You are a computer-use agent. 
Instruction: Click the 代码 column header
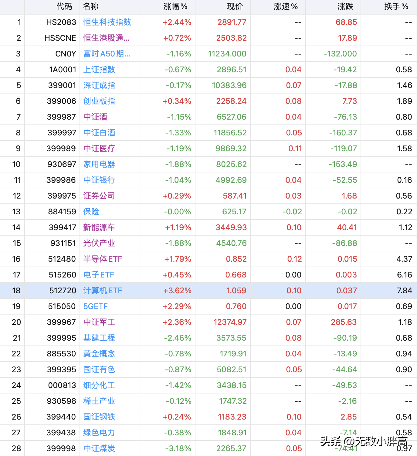64,6
